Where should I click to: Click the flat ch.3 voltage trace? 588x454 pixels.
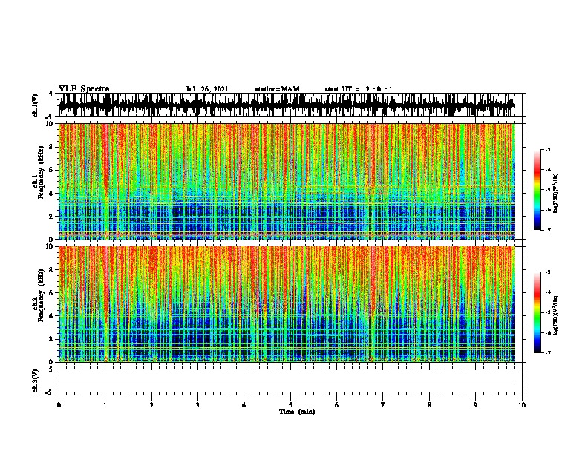(286, 381)
